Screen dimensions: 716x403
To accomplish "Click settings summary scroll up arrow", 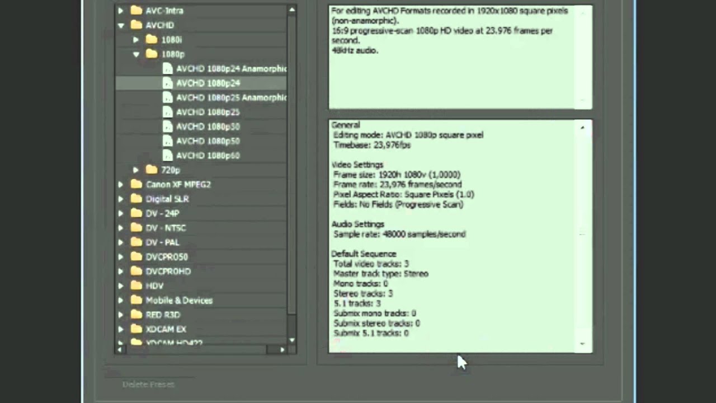I will pos(582,128).
